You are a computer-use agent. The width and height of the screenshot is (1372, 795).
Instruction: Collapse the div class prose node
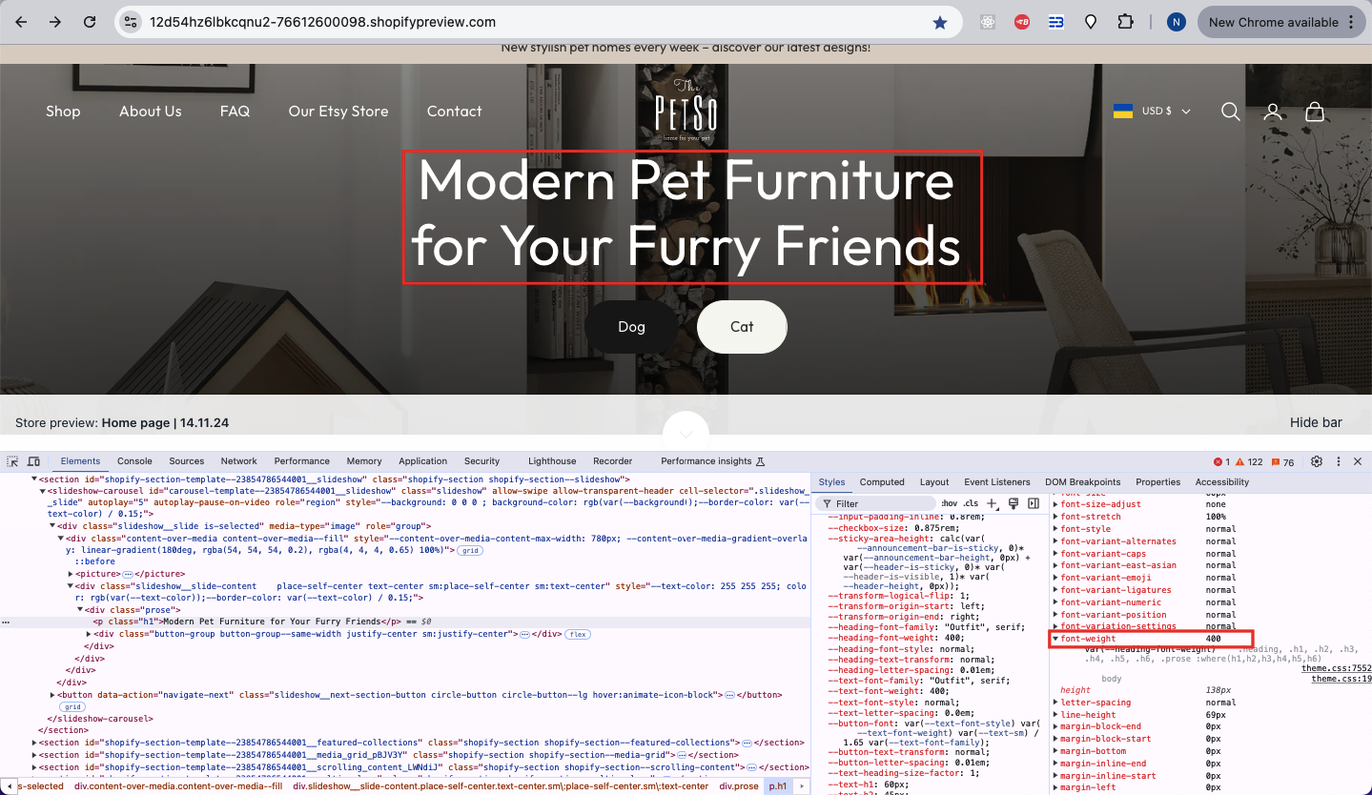(x=80, y=610)
